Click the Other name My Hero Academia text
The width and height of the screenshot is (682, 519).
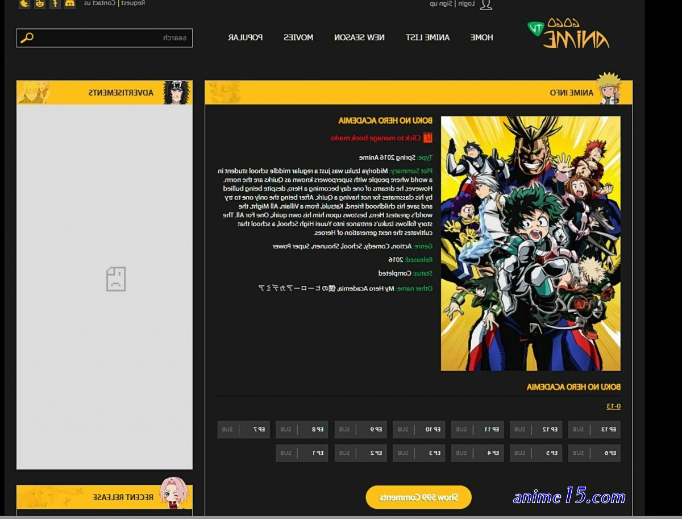click(345, 288)
